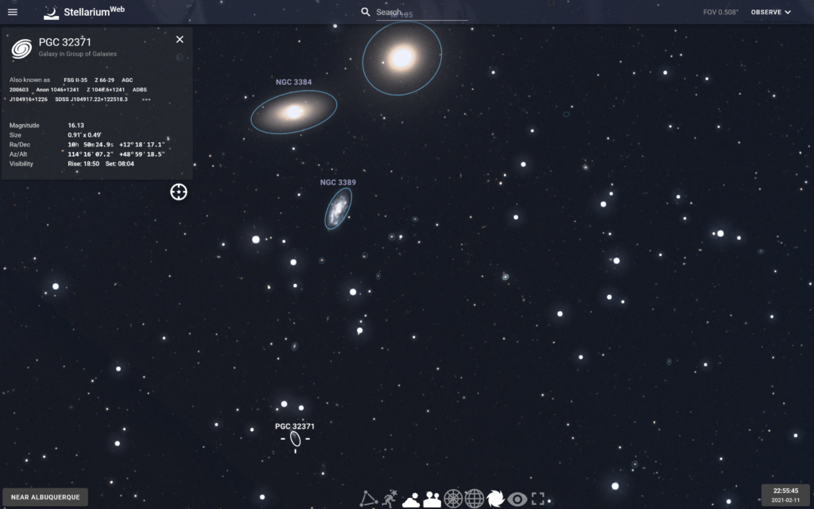This screenshot has width=814, height=509.
Task: Toggle the azimuthal grid
Action: click(453, 499)
